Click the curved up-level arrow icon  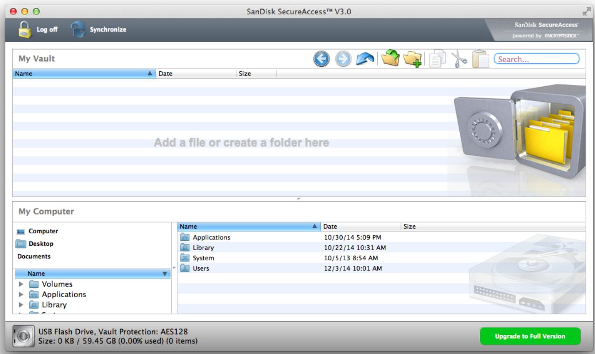(365, 59)
